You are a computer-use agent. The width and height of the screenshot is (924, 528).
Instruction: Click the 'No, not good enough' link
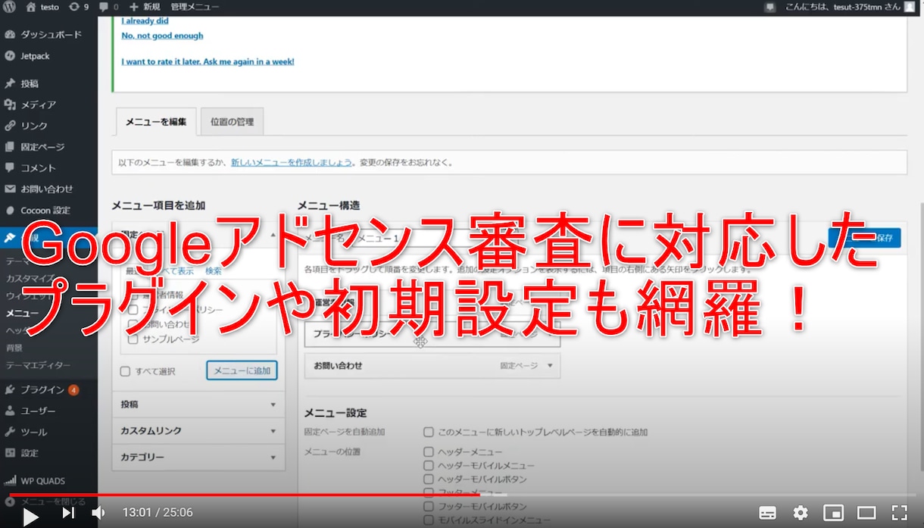click(x=162, y=36)
